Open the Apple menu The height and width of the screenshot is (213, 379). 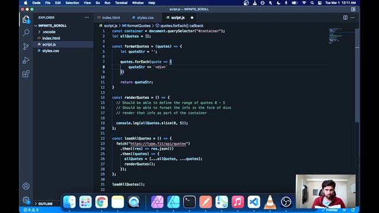click(25, 3)
